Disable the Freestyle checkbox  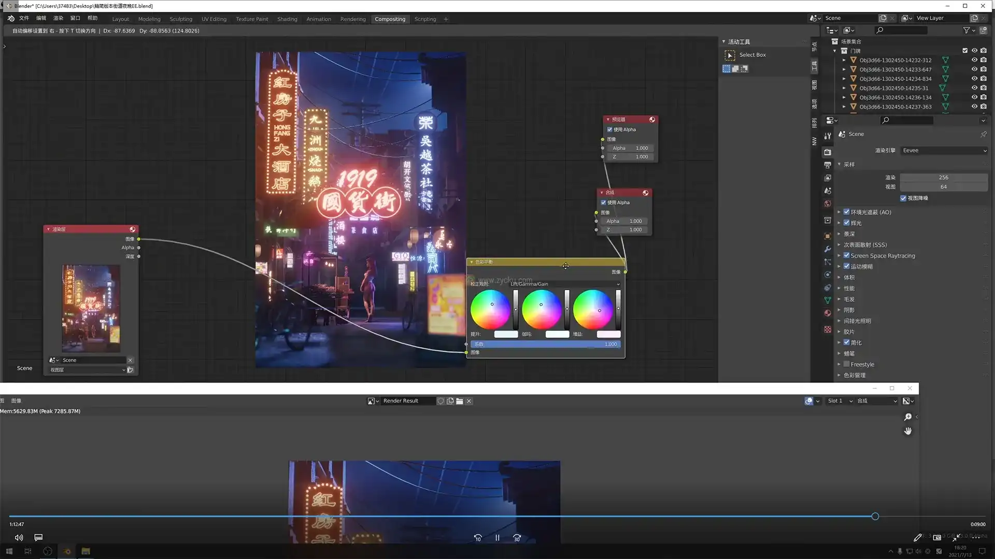(x=846, y=364)
